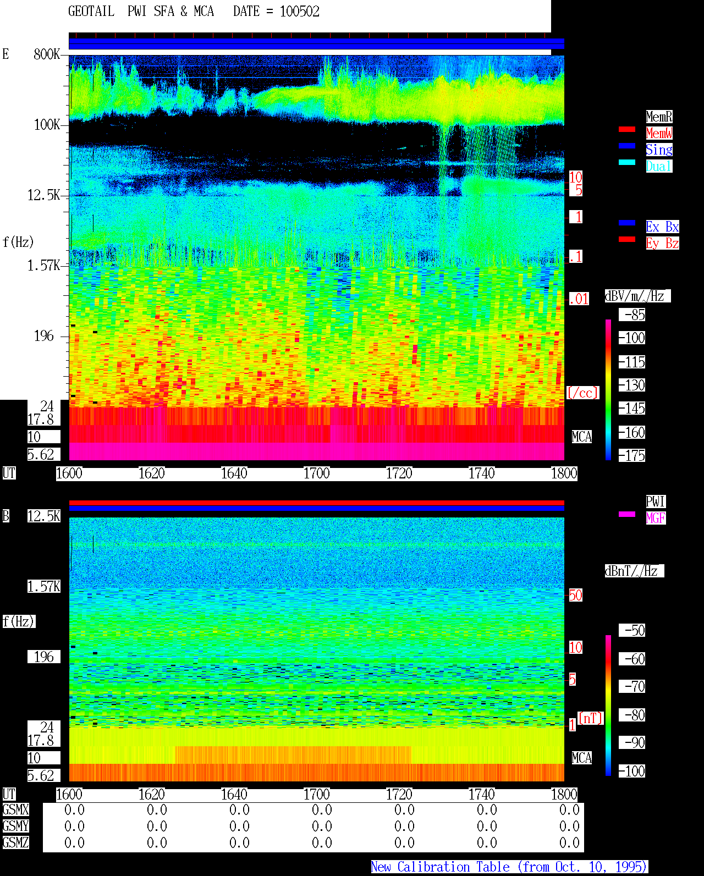Click the red Ey Bz legend swatch
This screenshot has height=876, width=704.
(627, 239)
